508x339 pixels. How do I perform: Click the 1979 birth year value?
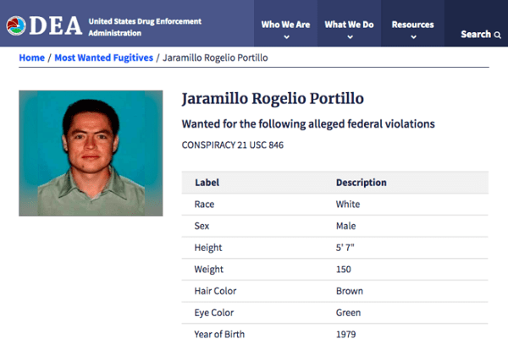point(345,334)
